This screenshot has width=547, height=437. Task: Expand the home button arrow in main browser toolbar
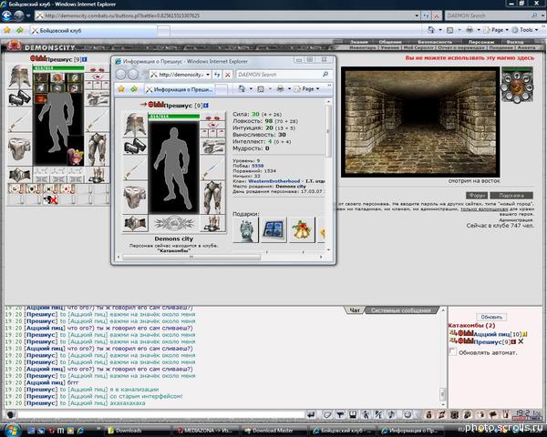[440, 30]
